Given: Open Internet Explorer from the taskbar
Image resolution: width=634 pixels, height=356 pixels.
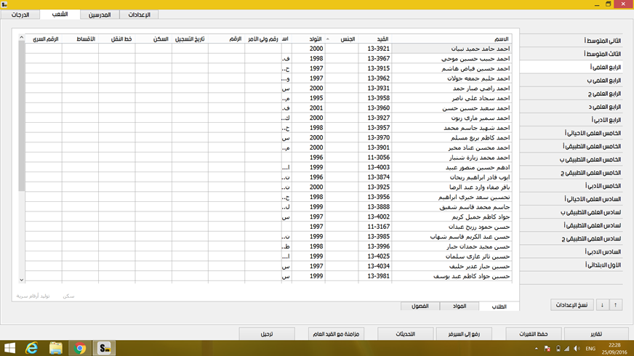Looking at the screenshot, I should click(32, 348).
